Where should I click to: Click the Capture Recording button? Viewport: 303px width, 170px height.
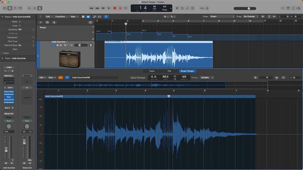click(x=120, y=8)
